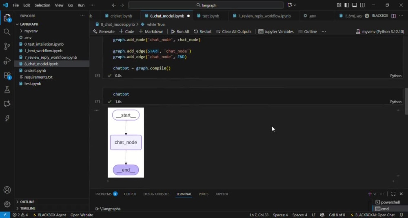Close the terminal panel
408x218 pixels.
[x=401, y=194]
